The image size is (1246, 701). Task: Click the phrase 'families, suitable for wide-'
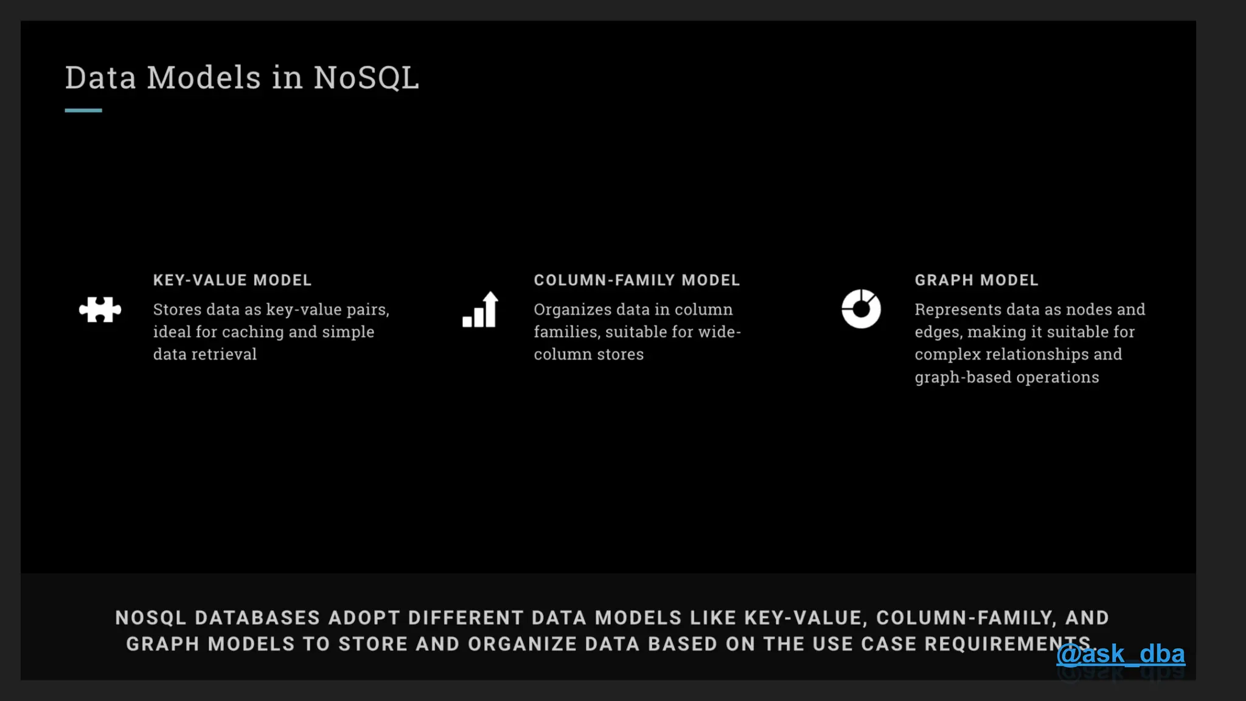637,332
